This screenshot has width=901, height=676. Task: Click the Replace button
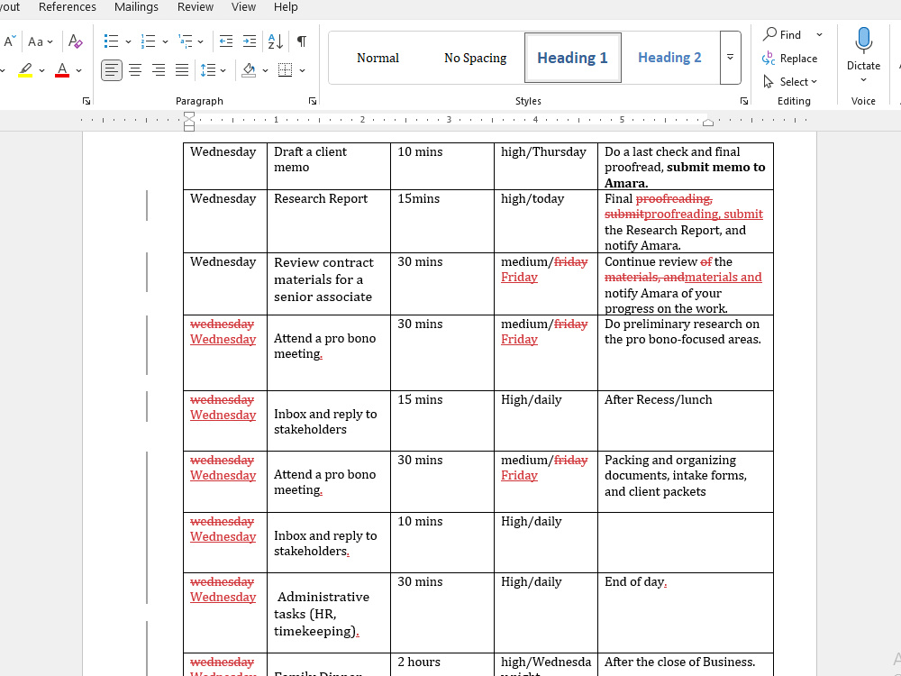tap(789, 58)
